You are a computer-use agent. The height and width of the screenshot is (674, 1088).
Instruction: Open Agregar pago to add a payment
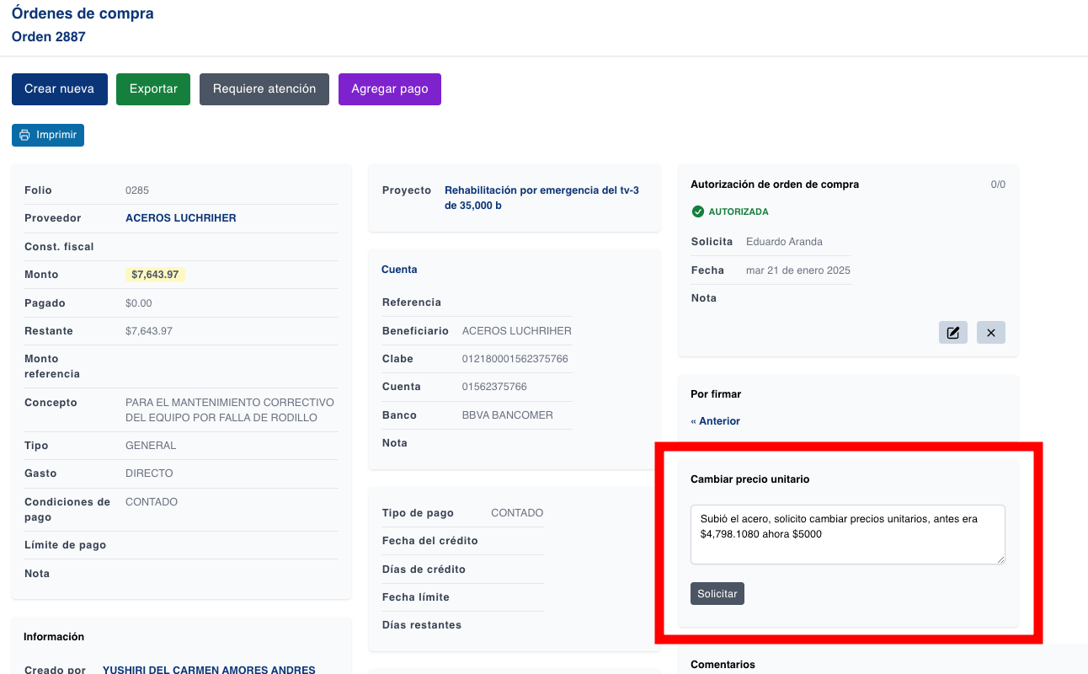click(389, 88)
